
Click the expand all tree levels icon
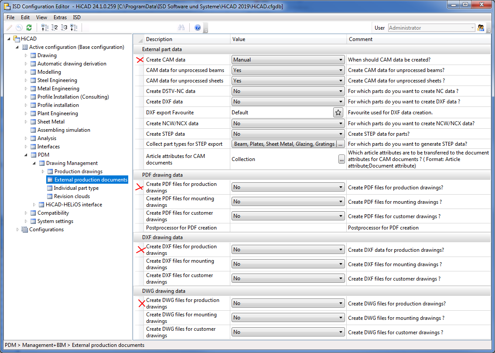73,27
